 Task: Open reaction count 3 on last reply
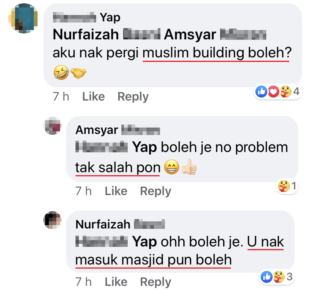[x=290, y=277]
